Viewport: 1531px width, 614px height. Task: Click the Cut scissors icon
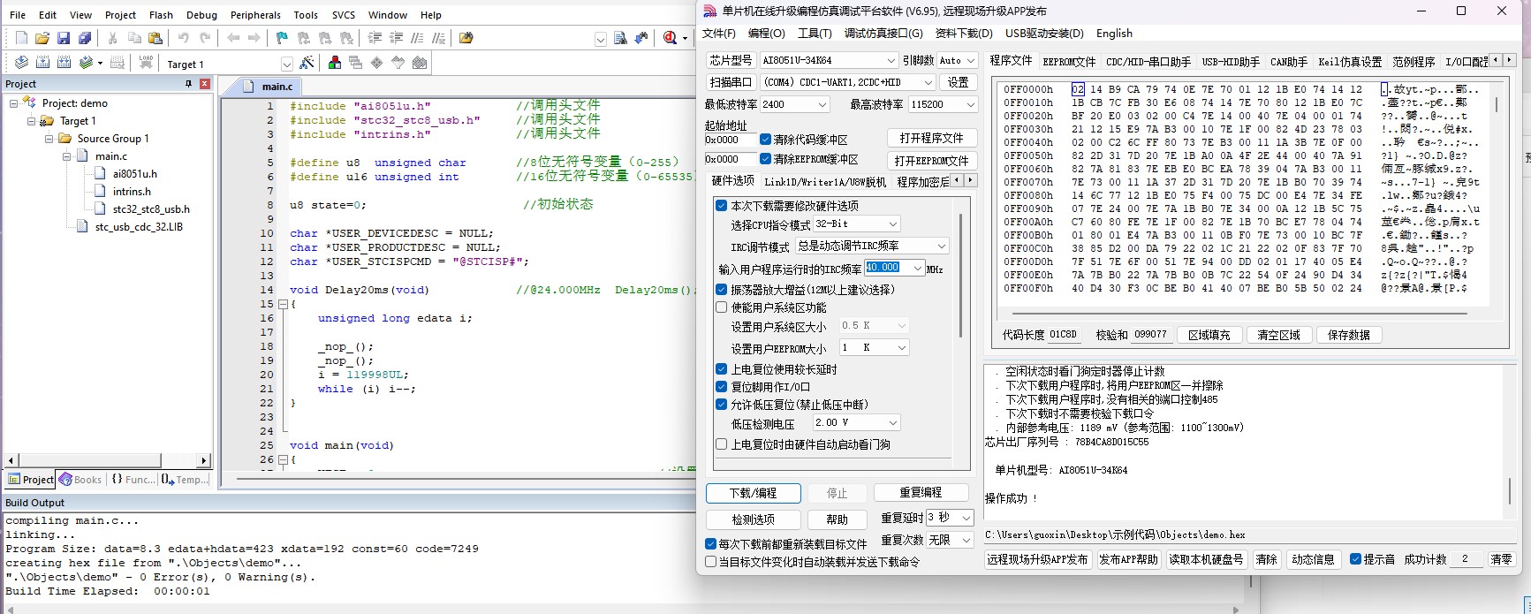point(113,38)
